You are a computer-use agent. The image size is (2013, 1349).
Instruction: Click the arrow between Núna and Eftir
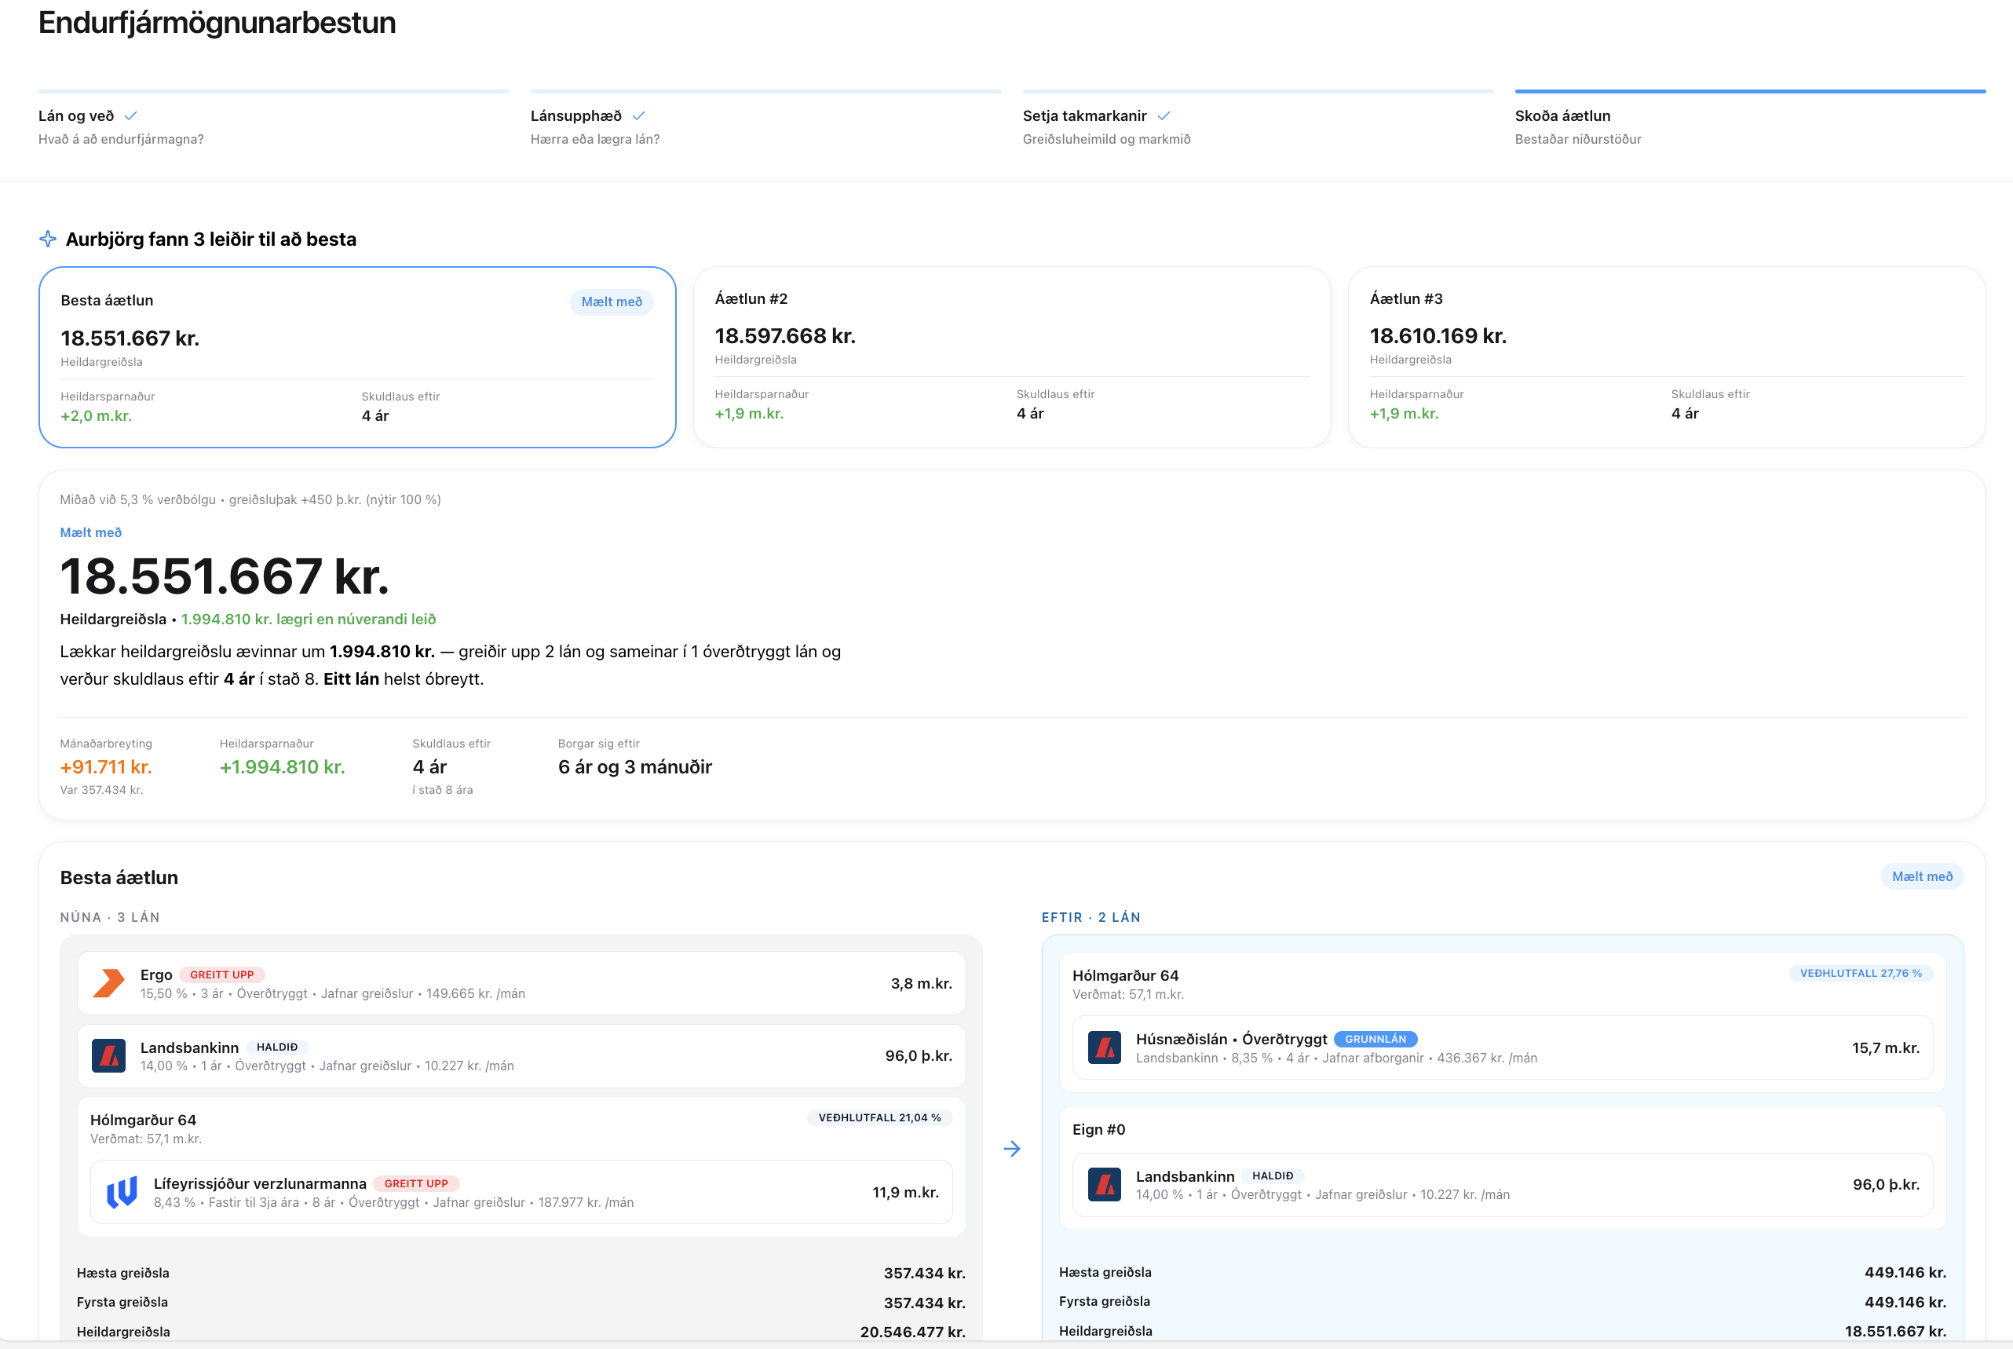pyautogui.click(x=1013, y=1149)
